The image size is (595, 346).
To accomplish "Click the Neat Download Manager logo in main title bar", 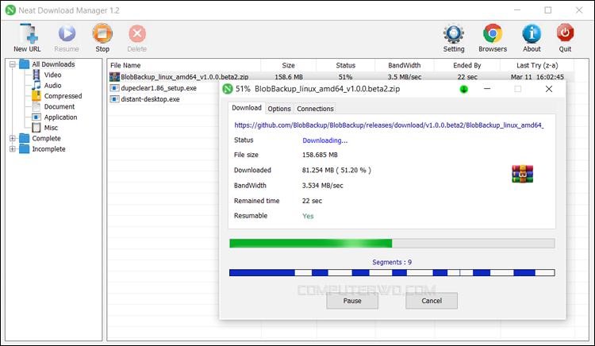I will pos(10,10).
